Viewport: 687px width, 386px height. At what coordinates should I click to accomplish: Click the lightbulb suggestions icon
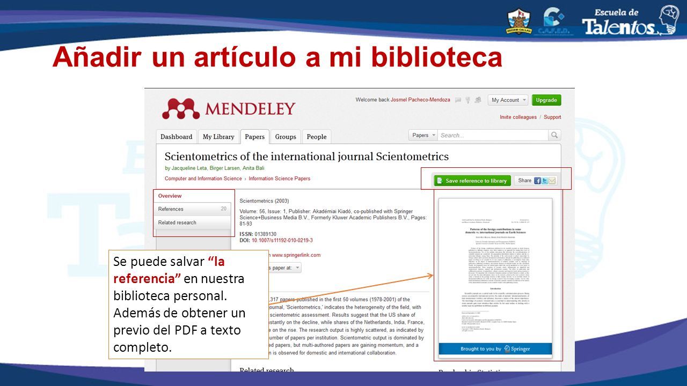tap(468, 100)
